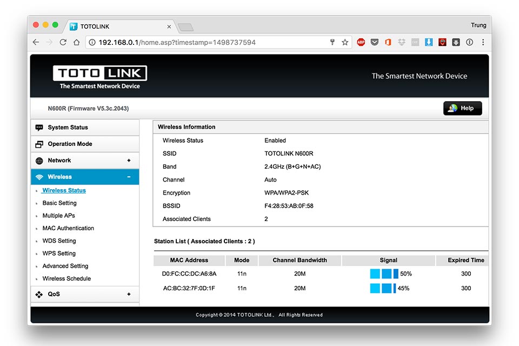Click the MAC Address column header

pos(189,260)
